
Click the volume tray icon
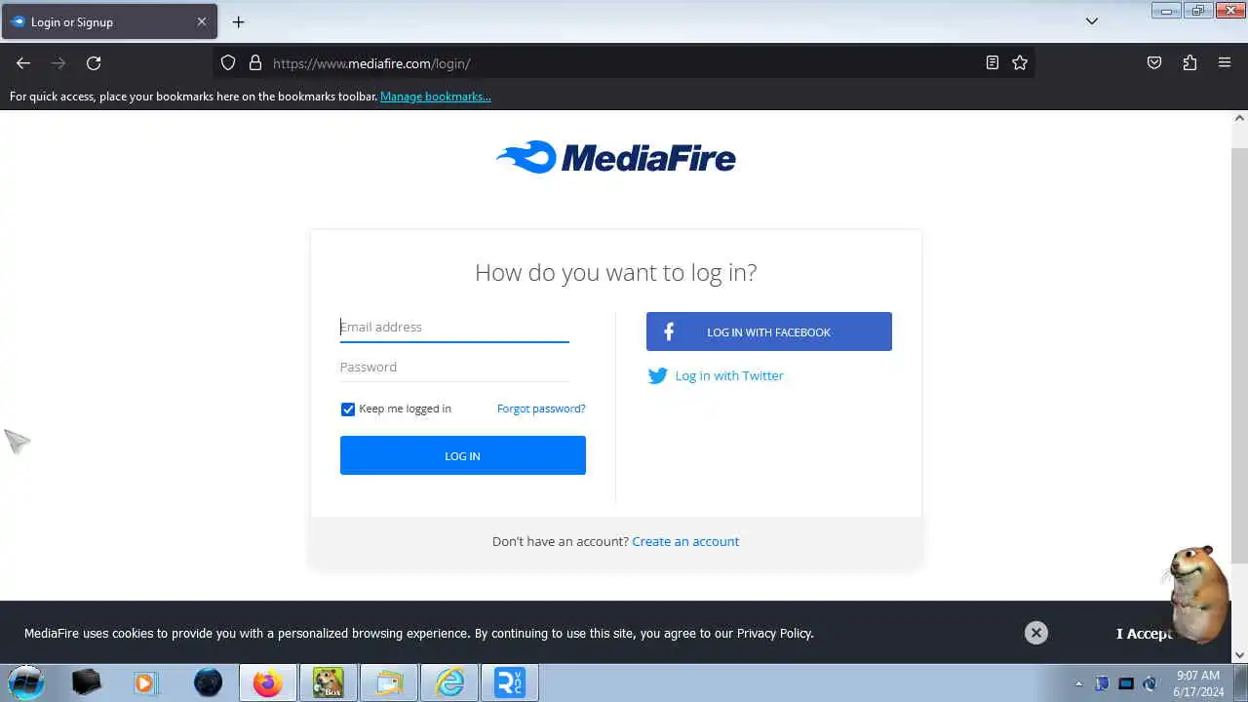tap(1150, 683)
